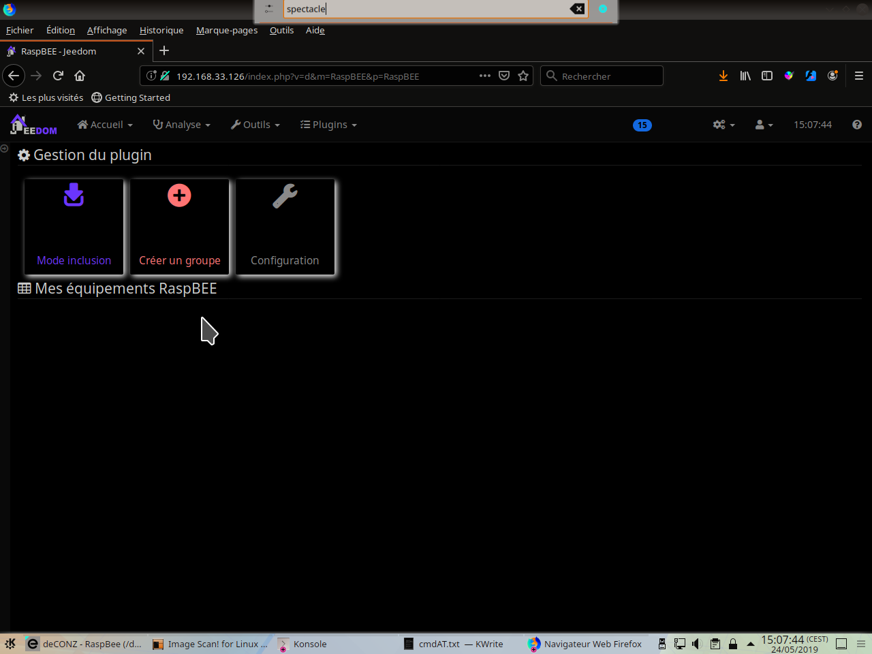Open the Édition menu
Screen dimensions: 872x654
click(x=61, y=30)
